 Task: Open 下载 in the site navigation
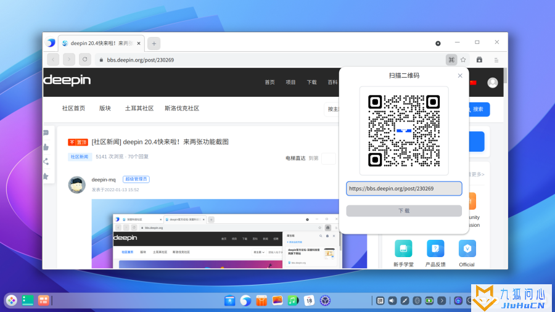pos(311,82)
